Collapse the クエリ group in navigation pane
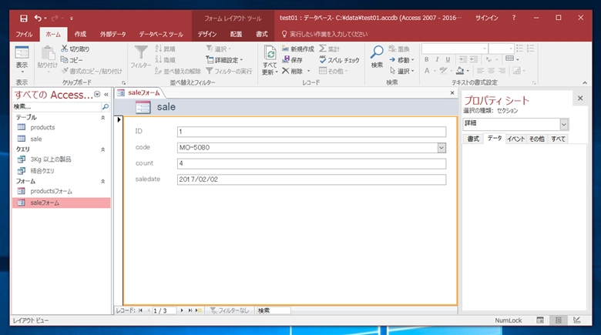This screenshot has width=601, height=335. coord(102,149)
